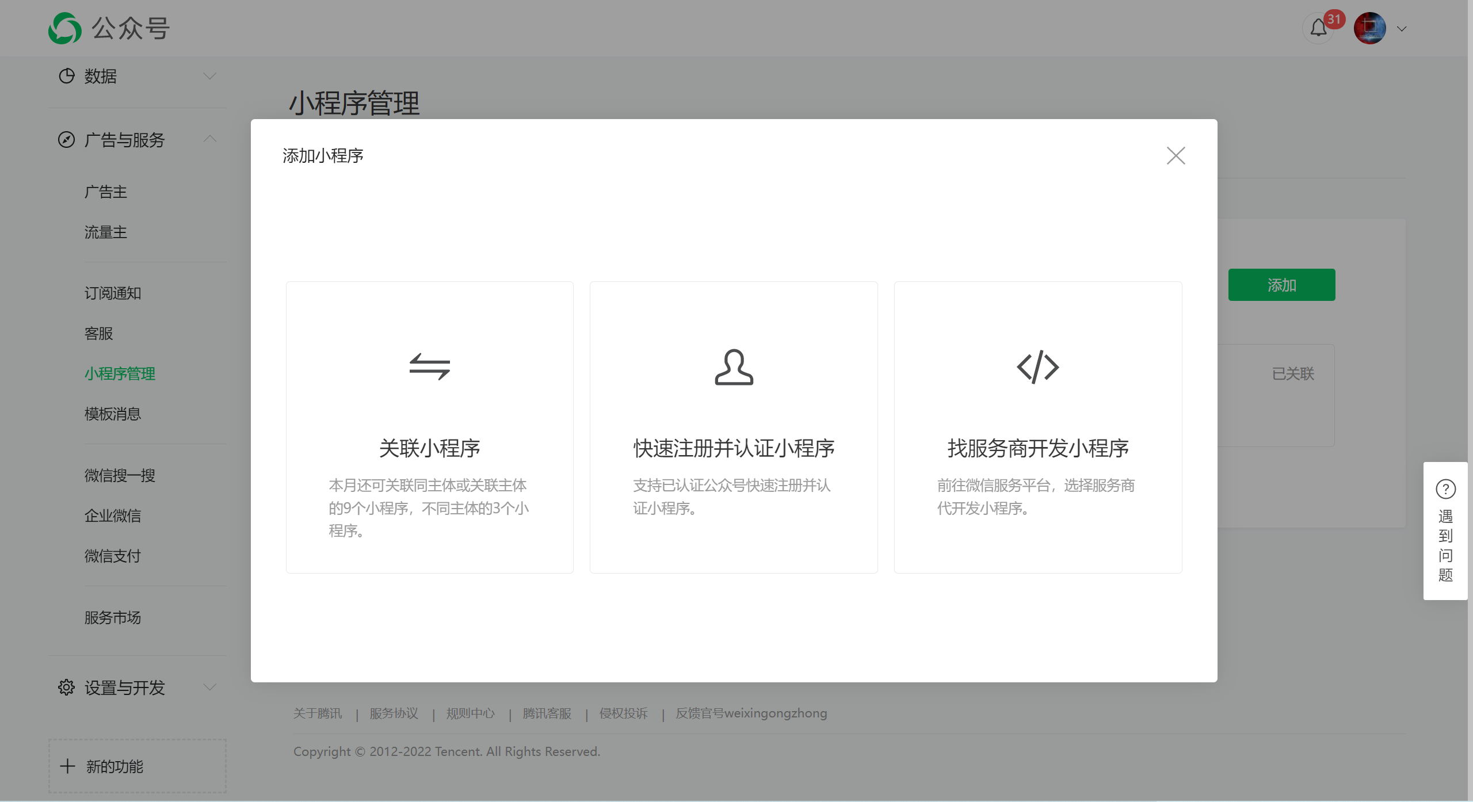Select 微信搜一搜 sidebar item
The image size is (1473, 802).
coord(120,475)
